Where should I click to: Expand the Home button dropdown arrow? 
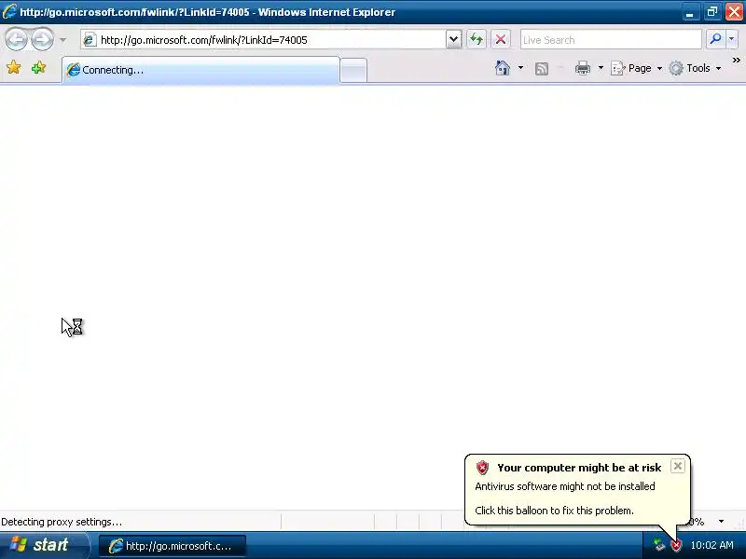(520, 68)
